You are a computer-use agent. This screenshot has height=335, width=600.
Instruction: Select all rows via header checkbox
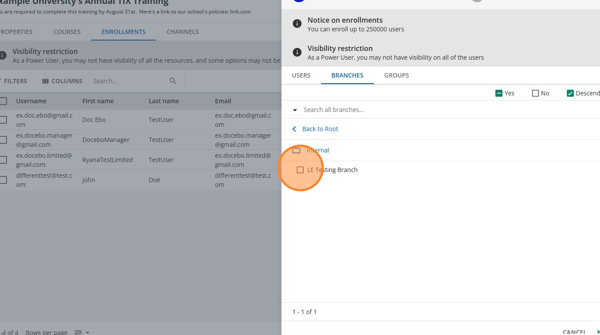pyautogui.click(x=3, y=101)
